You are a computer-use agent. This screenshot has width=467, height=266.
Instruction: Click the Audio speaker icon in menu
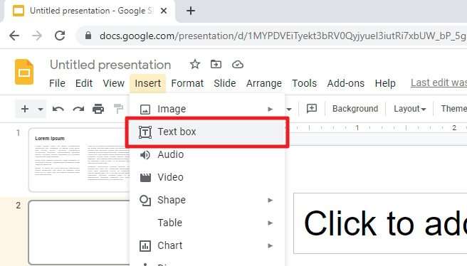point(145,155)
